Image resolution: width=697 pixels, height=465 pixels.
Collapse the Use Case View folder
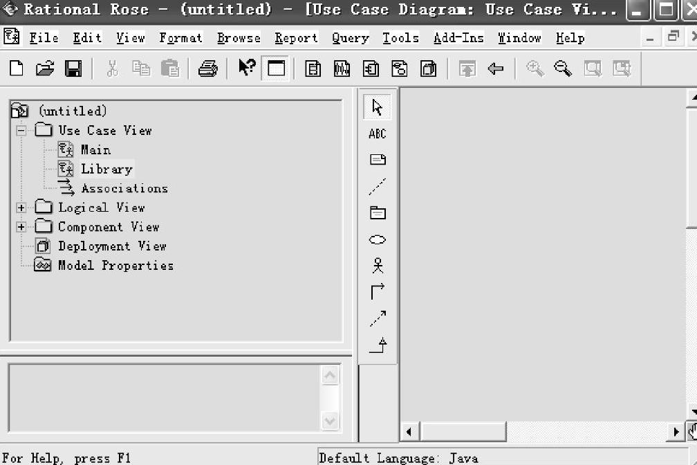pos(21,131)
